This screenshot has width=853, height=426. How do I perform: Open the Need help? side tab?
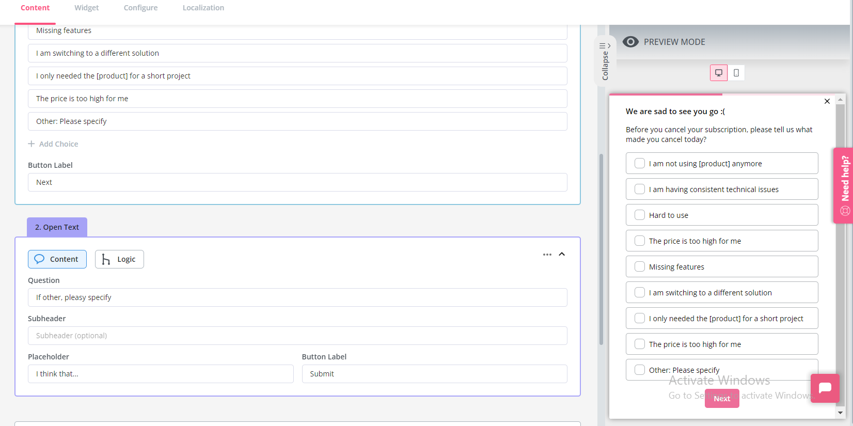[x=844, y=185]
